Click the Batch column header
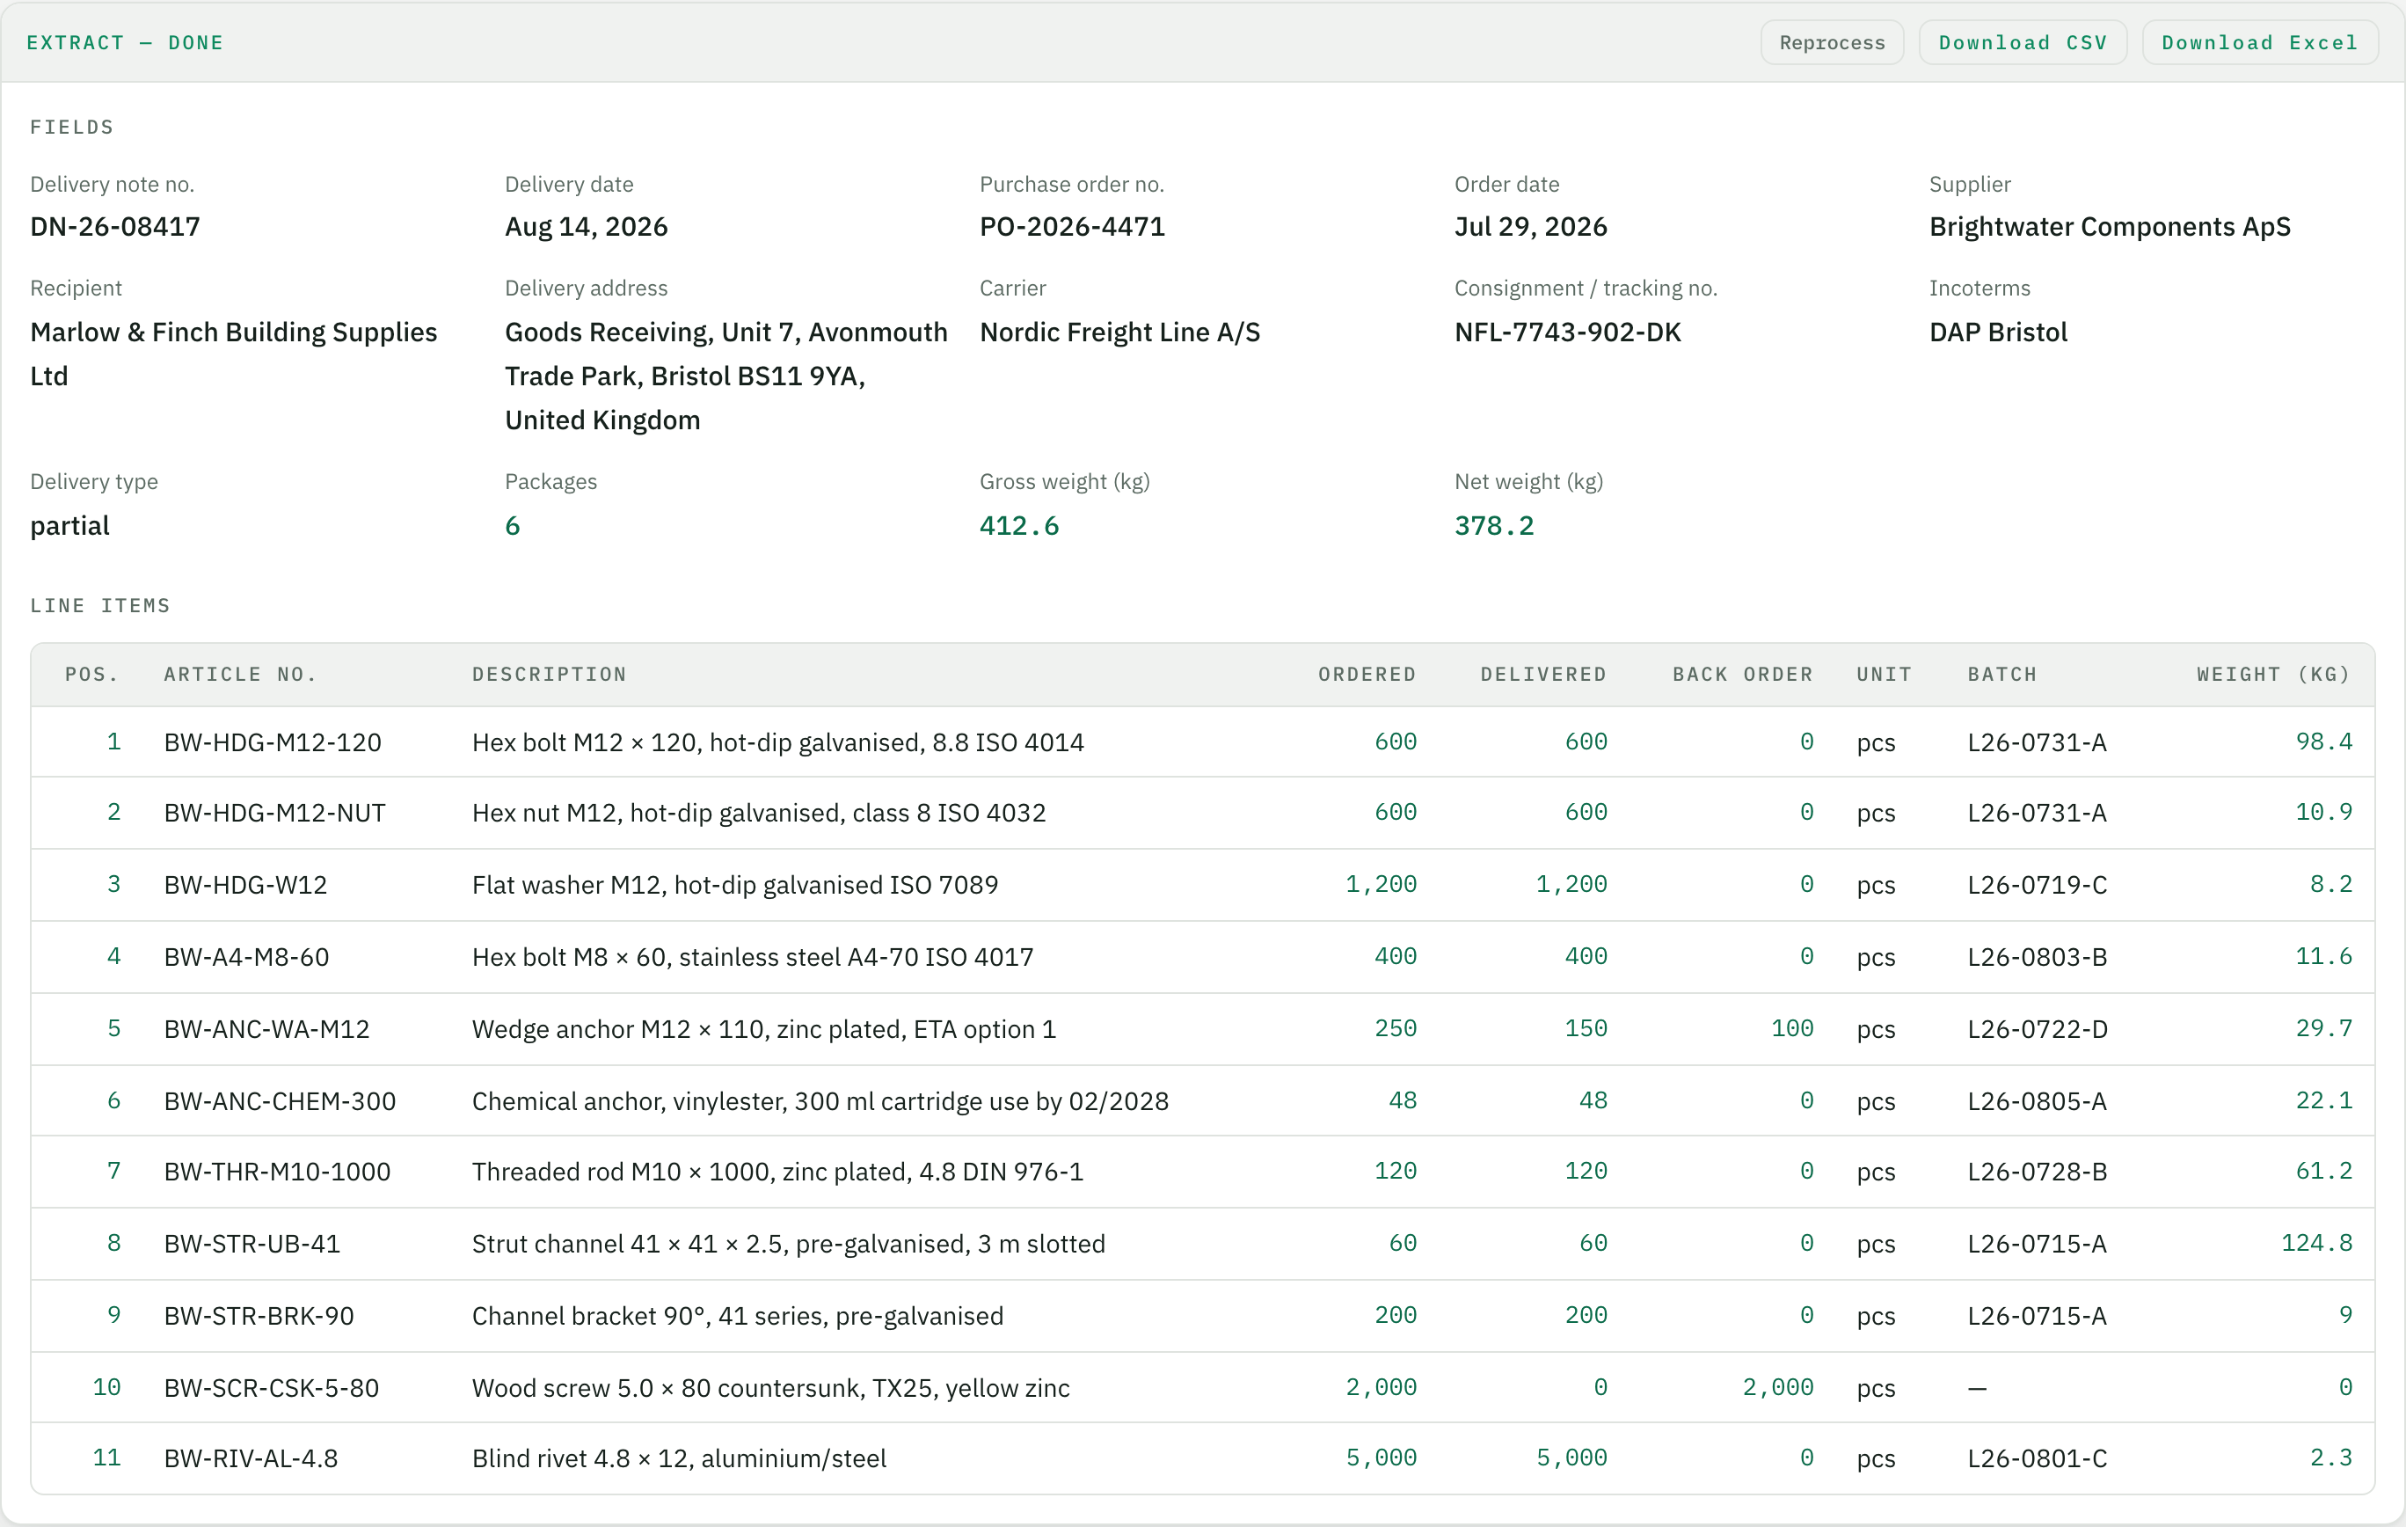Viewport: 2406px width, 1527px height. coord(2001,675)
